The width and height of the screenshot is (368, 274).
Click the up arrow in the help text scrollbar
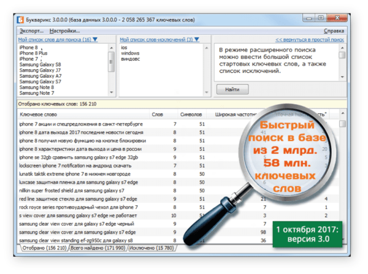342,48
